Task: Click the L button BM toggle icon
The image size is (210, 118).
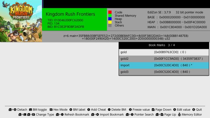Action: [30, 109]
